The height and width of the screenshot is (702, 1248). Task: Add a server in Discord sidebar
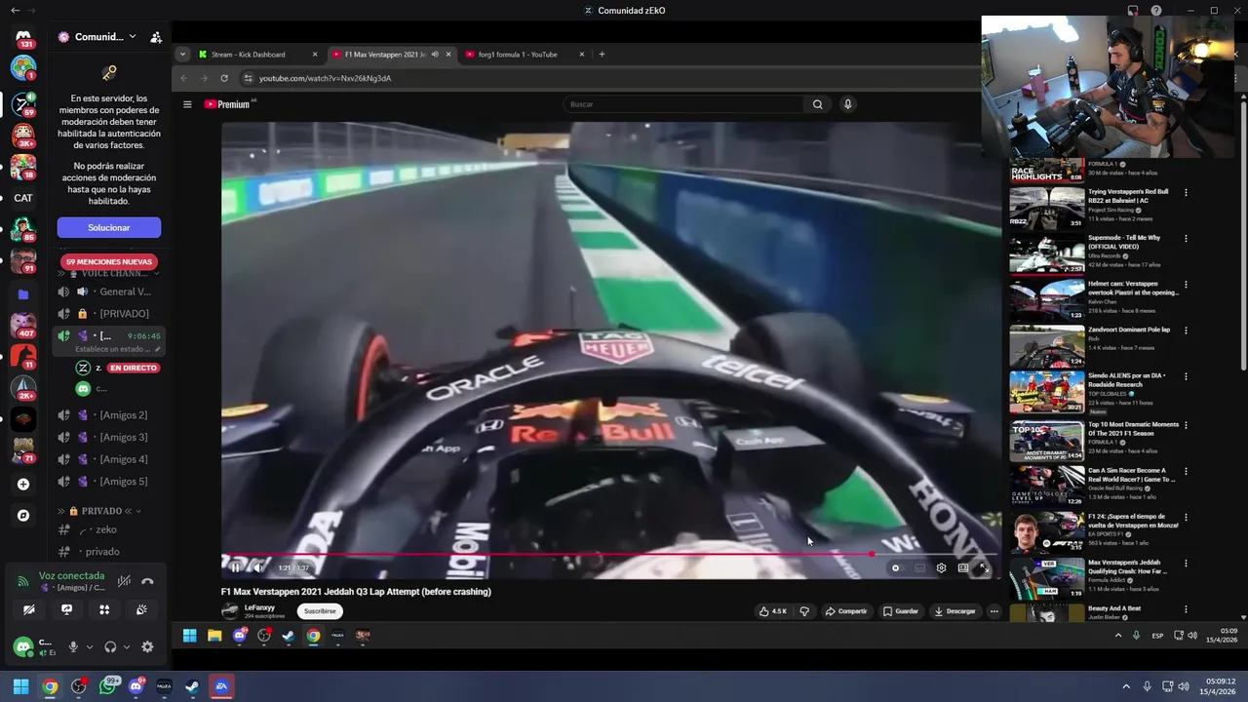23,484
